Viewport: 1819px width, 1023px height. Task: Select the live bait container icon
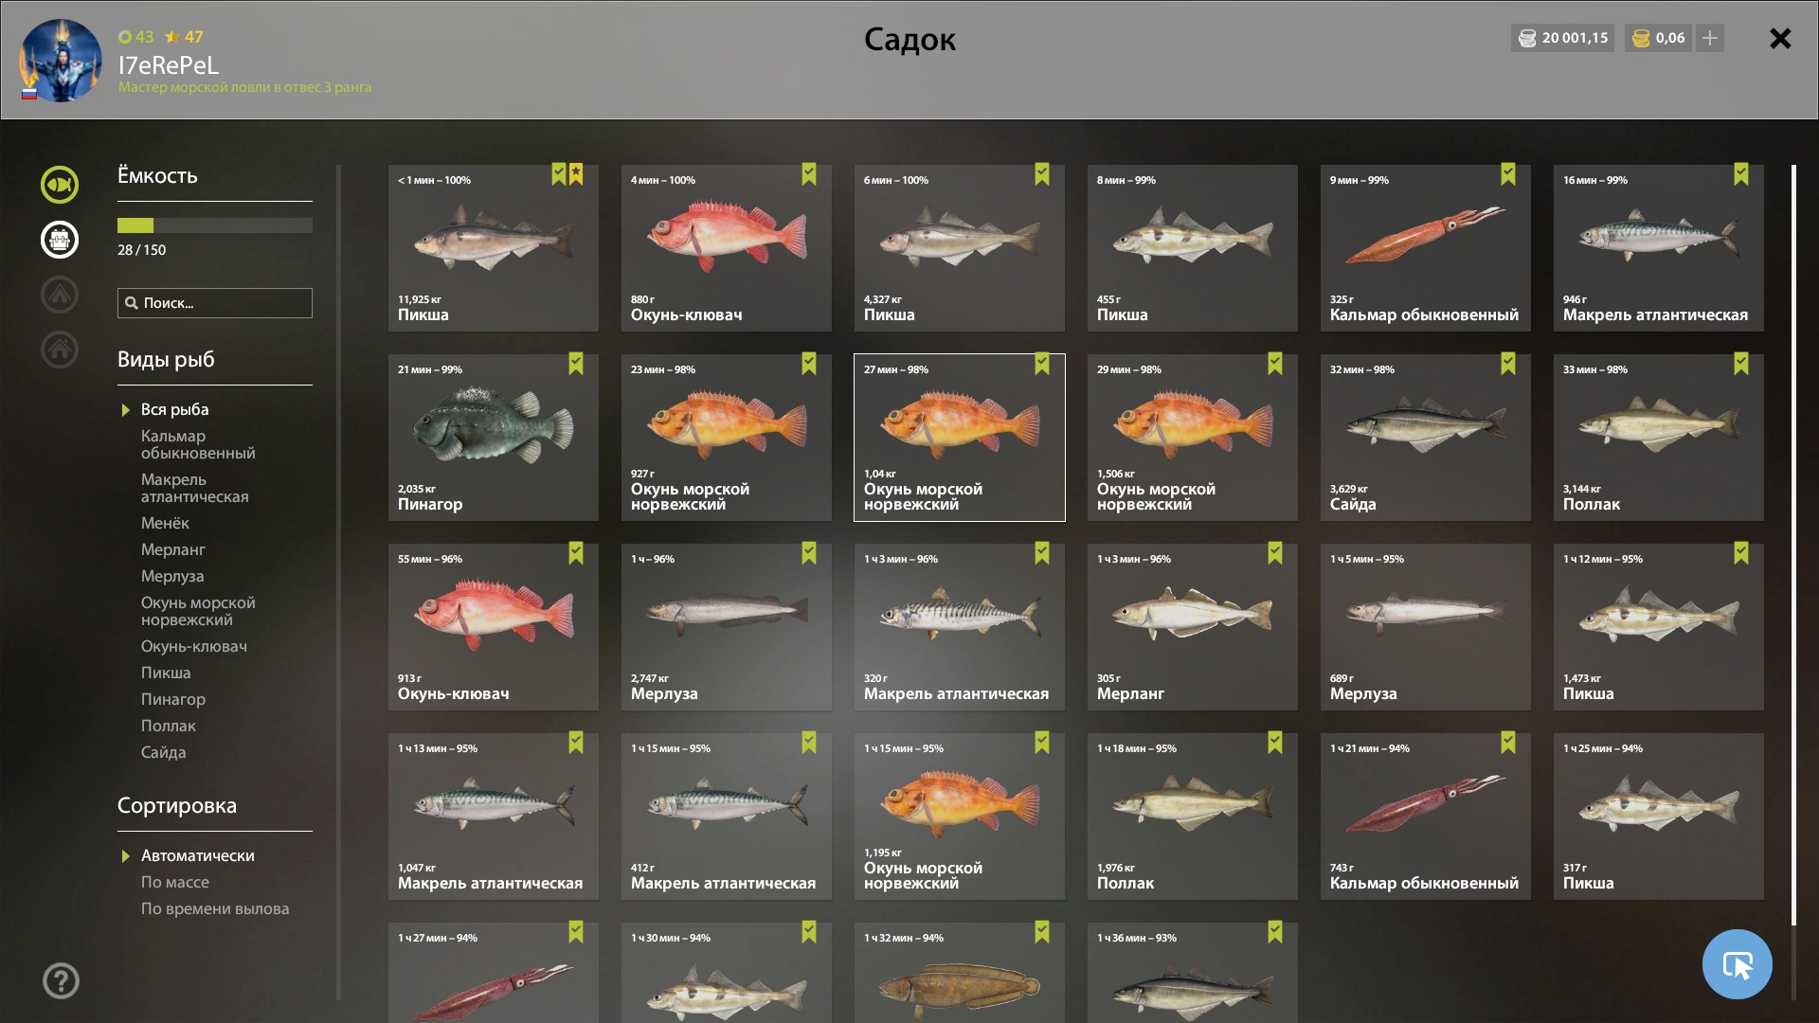(x=59, y=240)
